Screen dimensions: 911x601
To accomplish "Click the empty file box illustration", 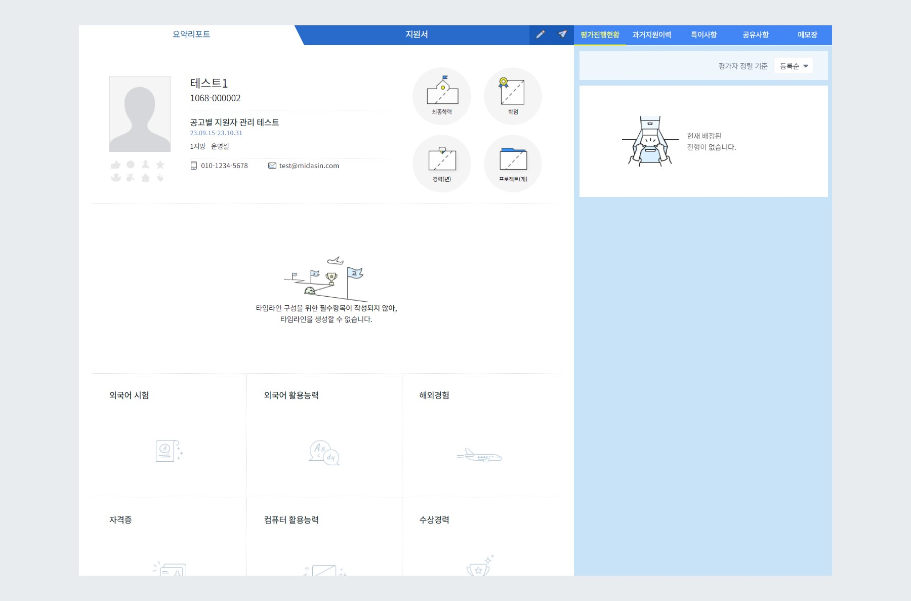I will pos(650,141).
